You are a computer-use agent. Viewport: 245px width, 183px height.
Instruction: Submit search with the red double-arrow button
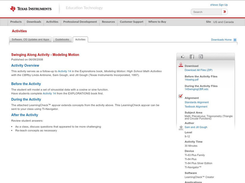pyautogui.click(x=224, y=12)
